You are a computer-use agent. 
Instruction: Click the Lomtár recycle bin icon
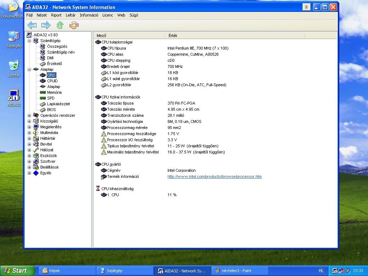pos(14,69)
